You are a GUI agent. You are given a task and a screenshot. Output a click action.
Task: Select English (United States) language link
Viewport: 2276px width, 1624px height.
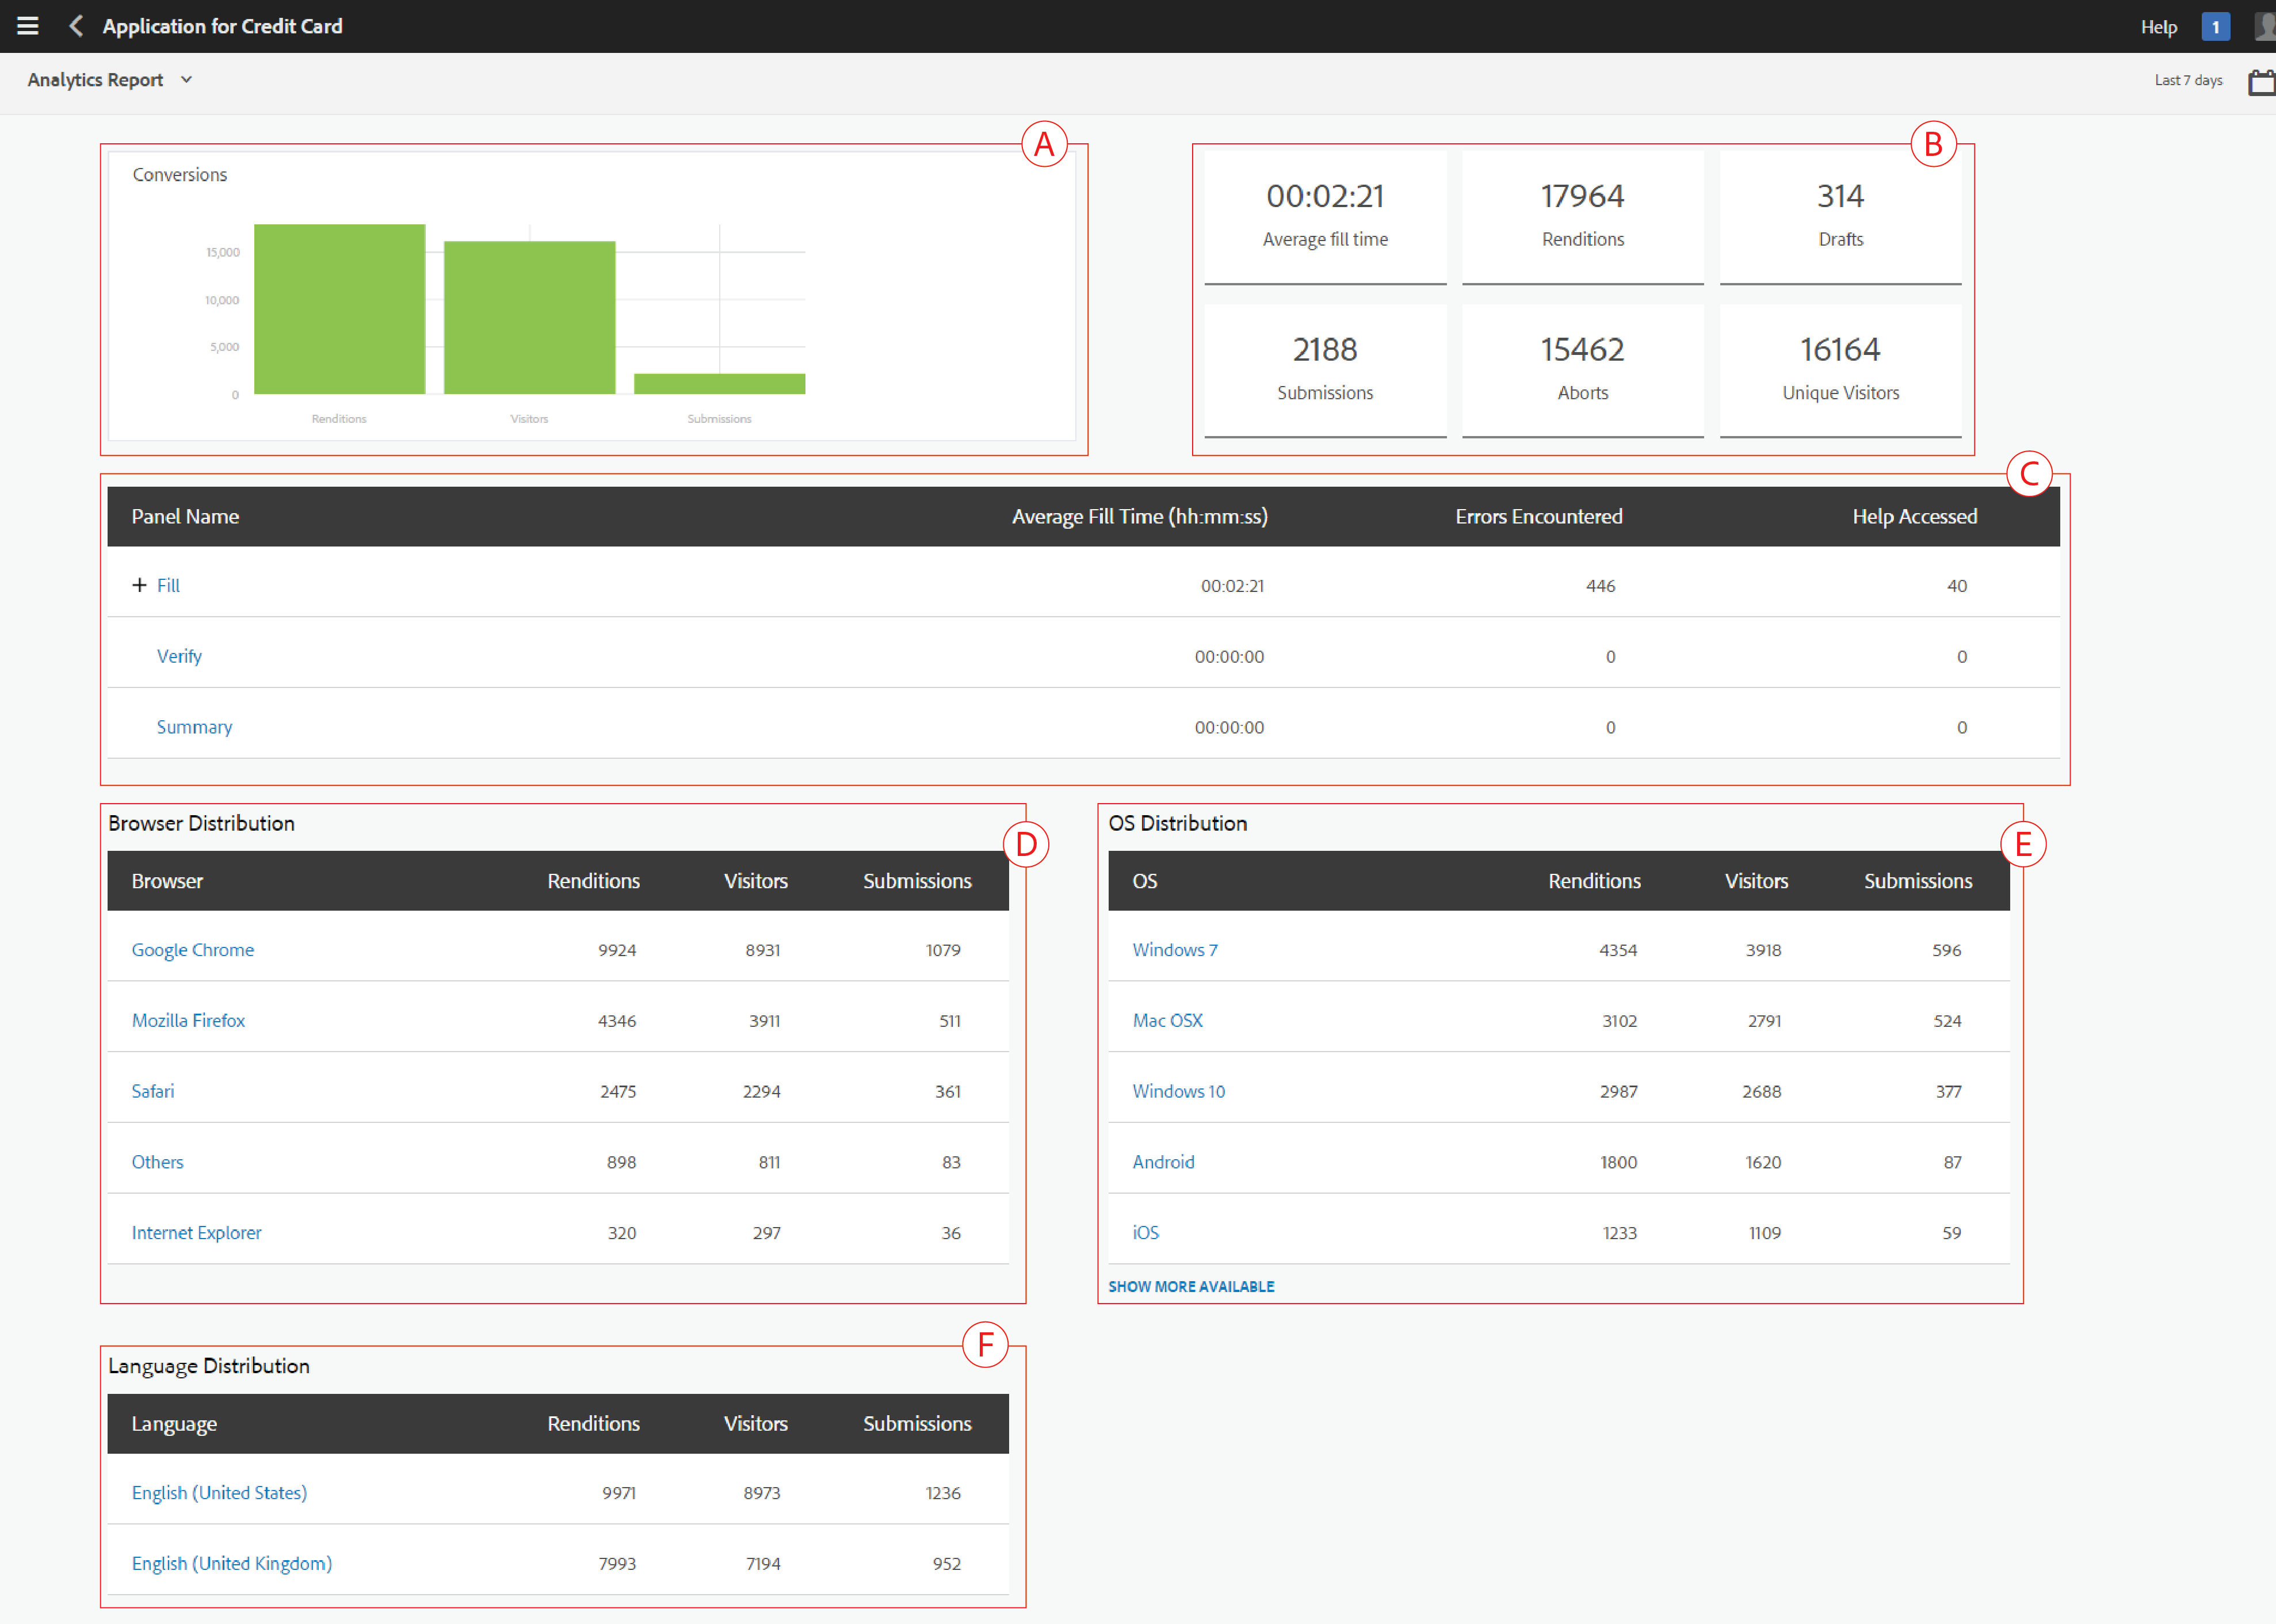(x=219, y=1492)
